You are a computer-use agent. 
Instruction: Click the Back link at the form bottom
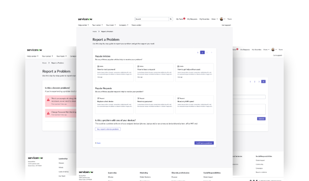[x=98, y=143]
